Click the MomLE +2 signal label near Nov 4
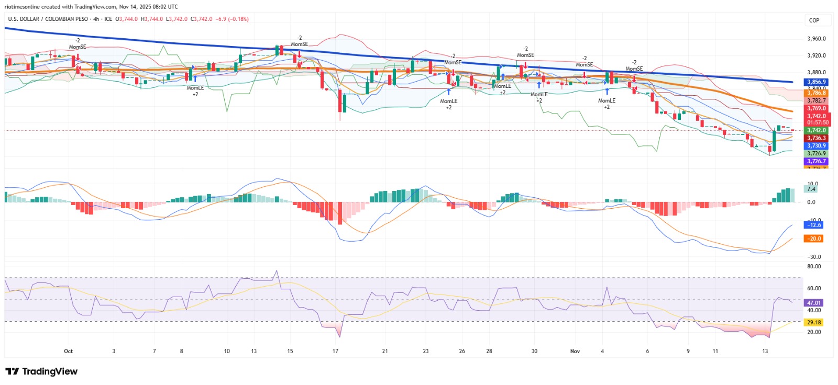Screen dimensions: 838x385 click(607, 104)
